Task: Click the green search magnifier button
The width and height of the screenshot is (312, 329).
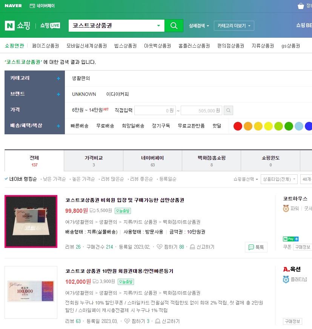Action: (x=174, y=26)
